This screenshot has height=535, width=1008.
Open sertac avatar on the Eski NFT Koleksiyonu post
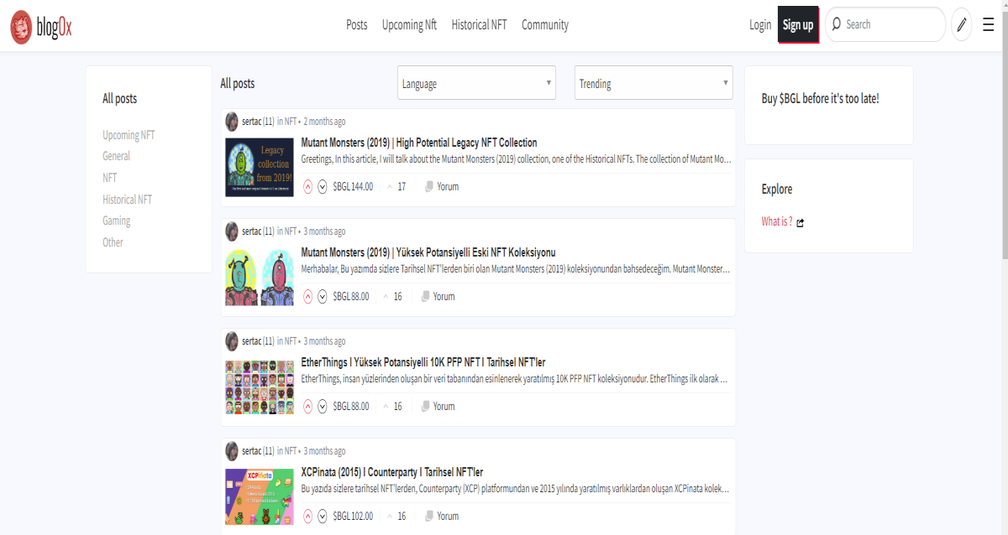pos(232,231)
